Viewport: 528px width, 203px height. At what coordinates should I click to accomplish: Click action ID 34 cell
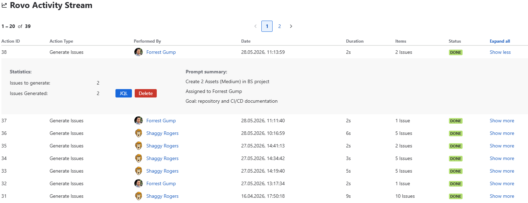pyautogui.click(x=4, y=158)
